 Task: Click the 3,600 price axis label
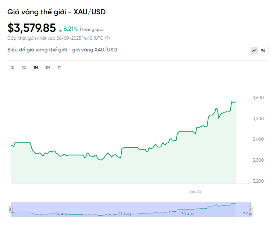pos(258,98)
